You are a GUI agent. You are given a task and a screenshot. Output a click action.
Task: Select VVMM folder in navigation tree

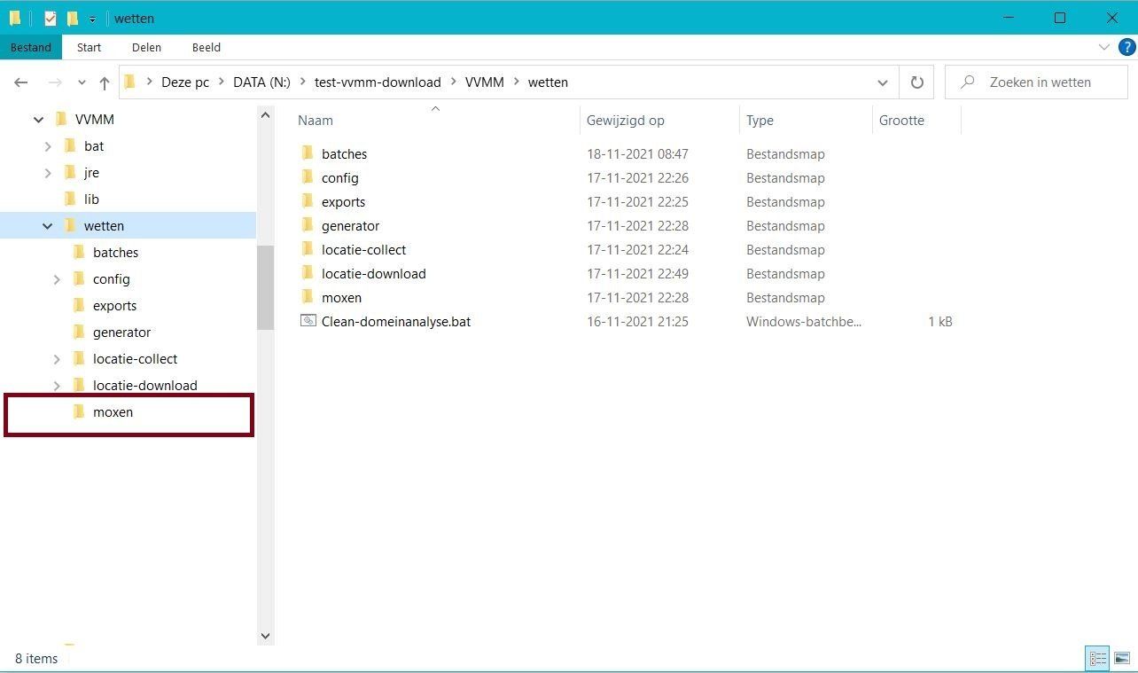pyautogui.click(x=94, y=119)
